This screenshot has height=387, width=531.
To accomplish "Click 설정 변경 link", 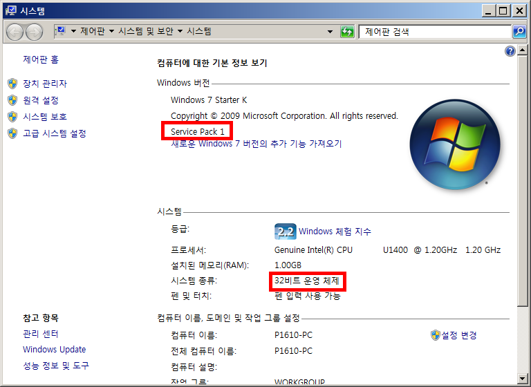I will 459,335.
